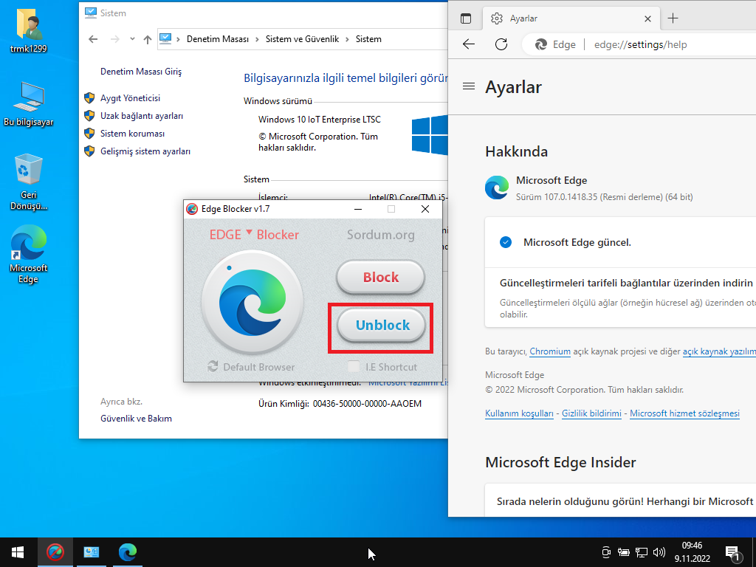
Task: Open the Gizlilik bildirimi link
Action: [x=591, y=413]
